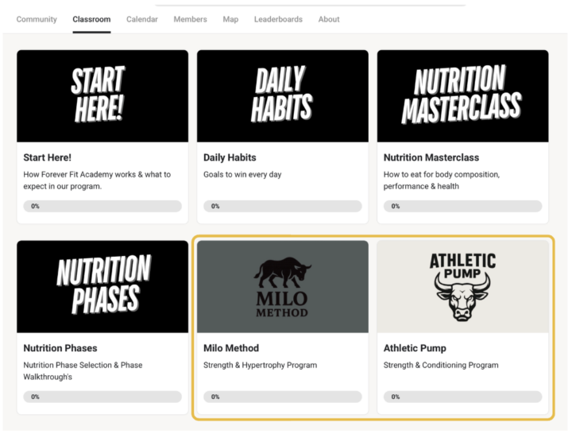This screenshot has width=572, height=434.
Task: Open the Daily Habits course banner
Action: 283,96
